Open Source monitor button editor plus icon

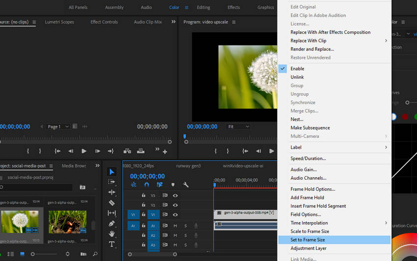pos(165,152)
